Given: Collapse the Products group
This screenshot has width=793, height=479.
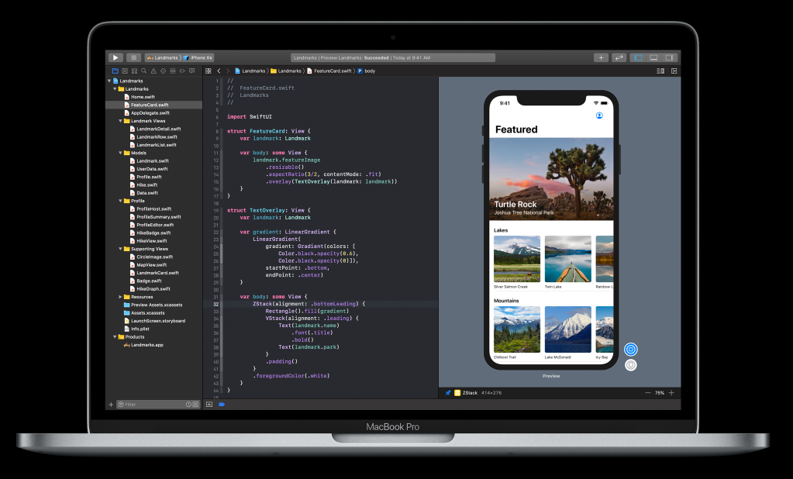Looking at the screenshot, I should click(x=115, y=337).
